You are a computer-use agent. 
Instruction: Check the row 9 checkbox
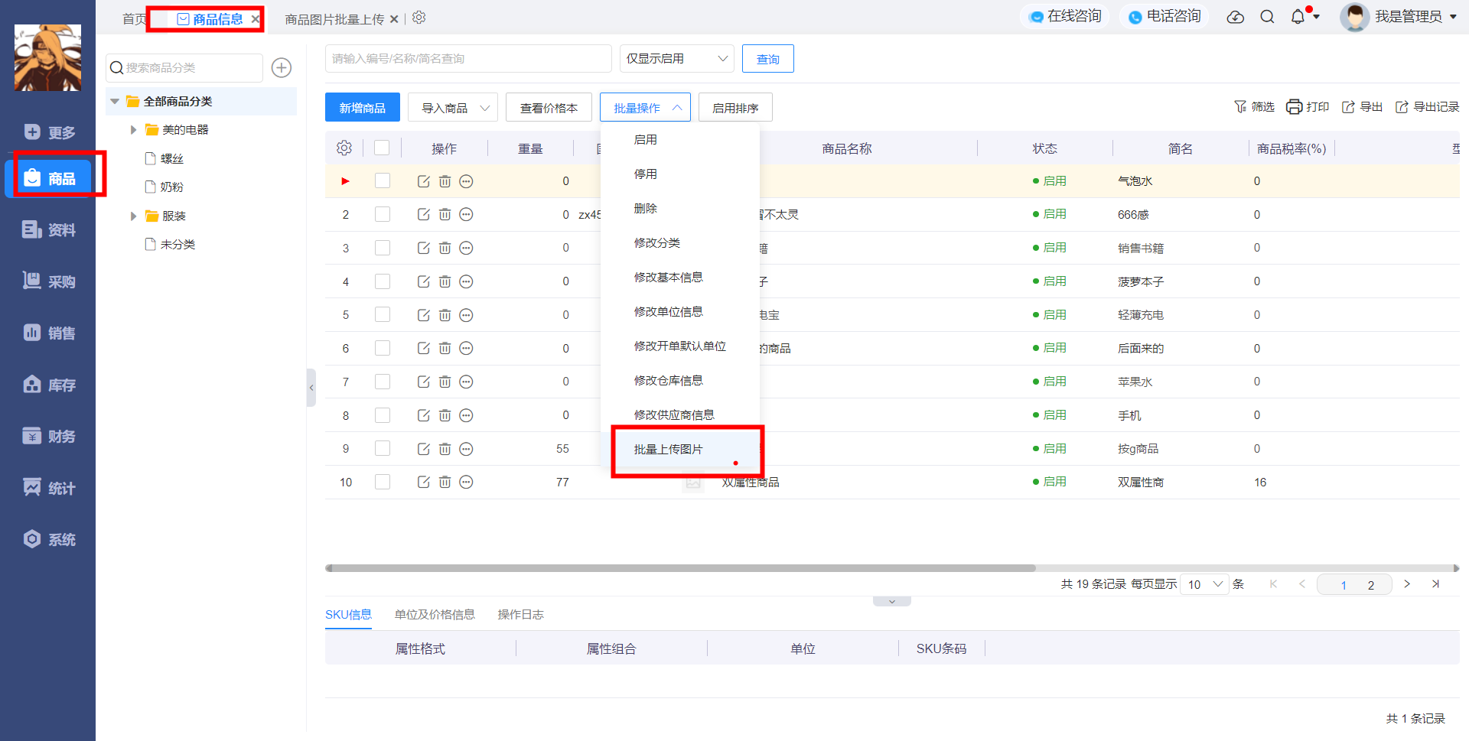[383, 448]
